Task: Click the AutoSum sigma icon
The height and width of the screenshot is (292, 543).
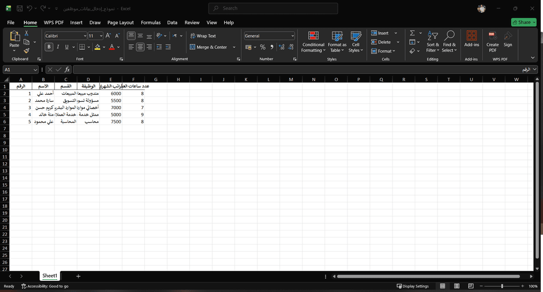Action: coord(412,33)
